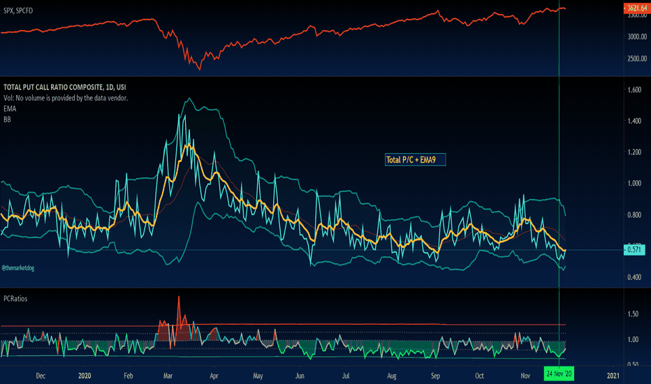Click the 1.50 PCRatios scale label
This screenshot has width=651, height=384.
[633, 314]
